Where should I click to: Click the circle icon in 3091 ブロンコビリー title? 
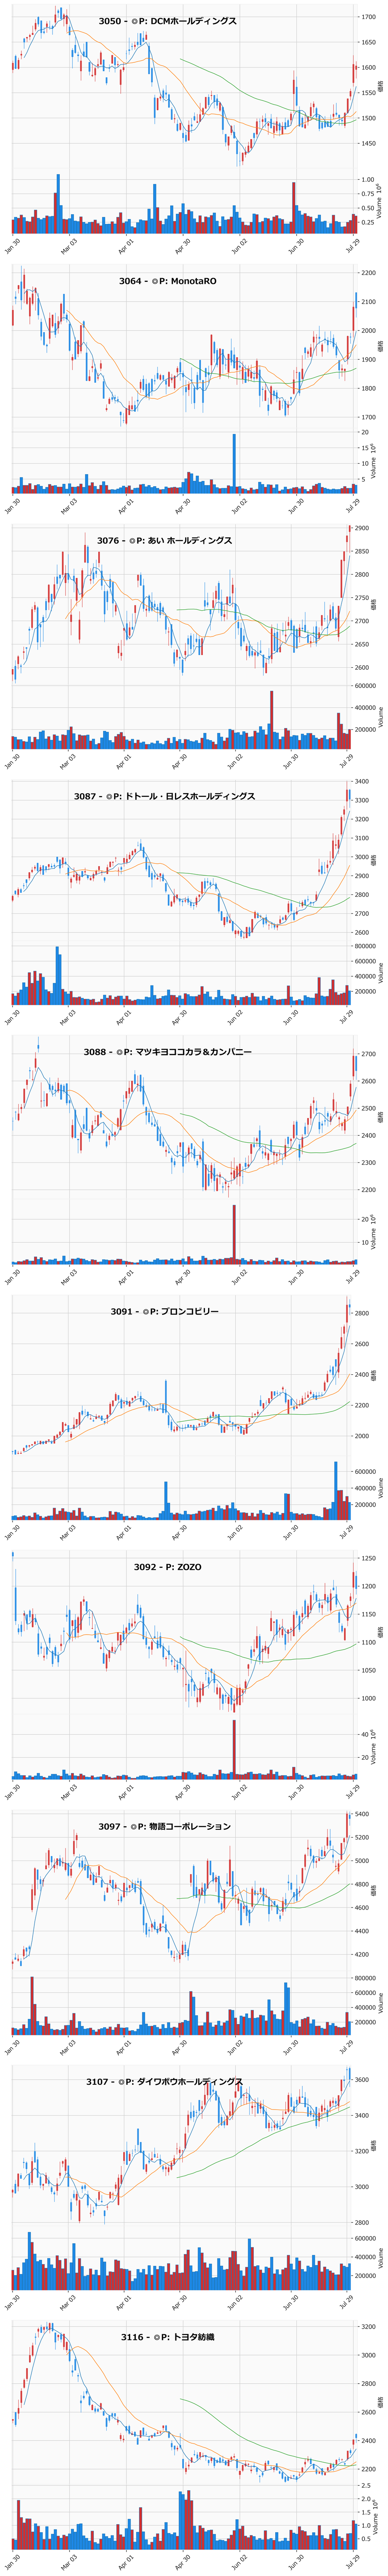click(145, 1311)
